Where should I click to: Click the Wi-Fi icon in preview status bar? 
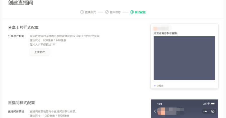click(x=208, y=104)
